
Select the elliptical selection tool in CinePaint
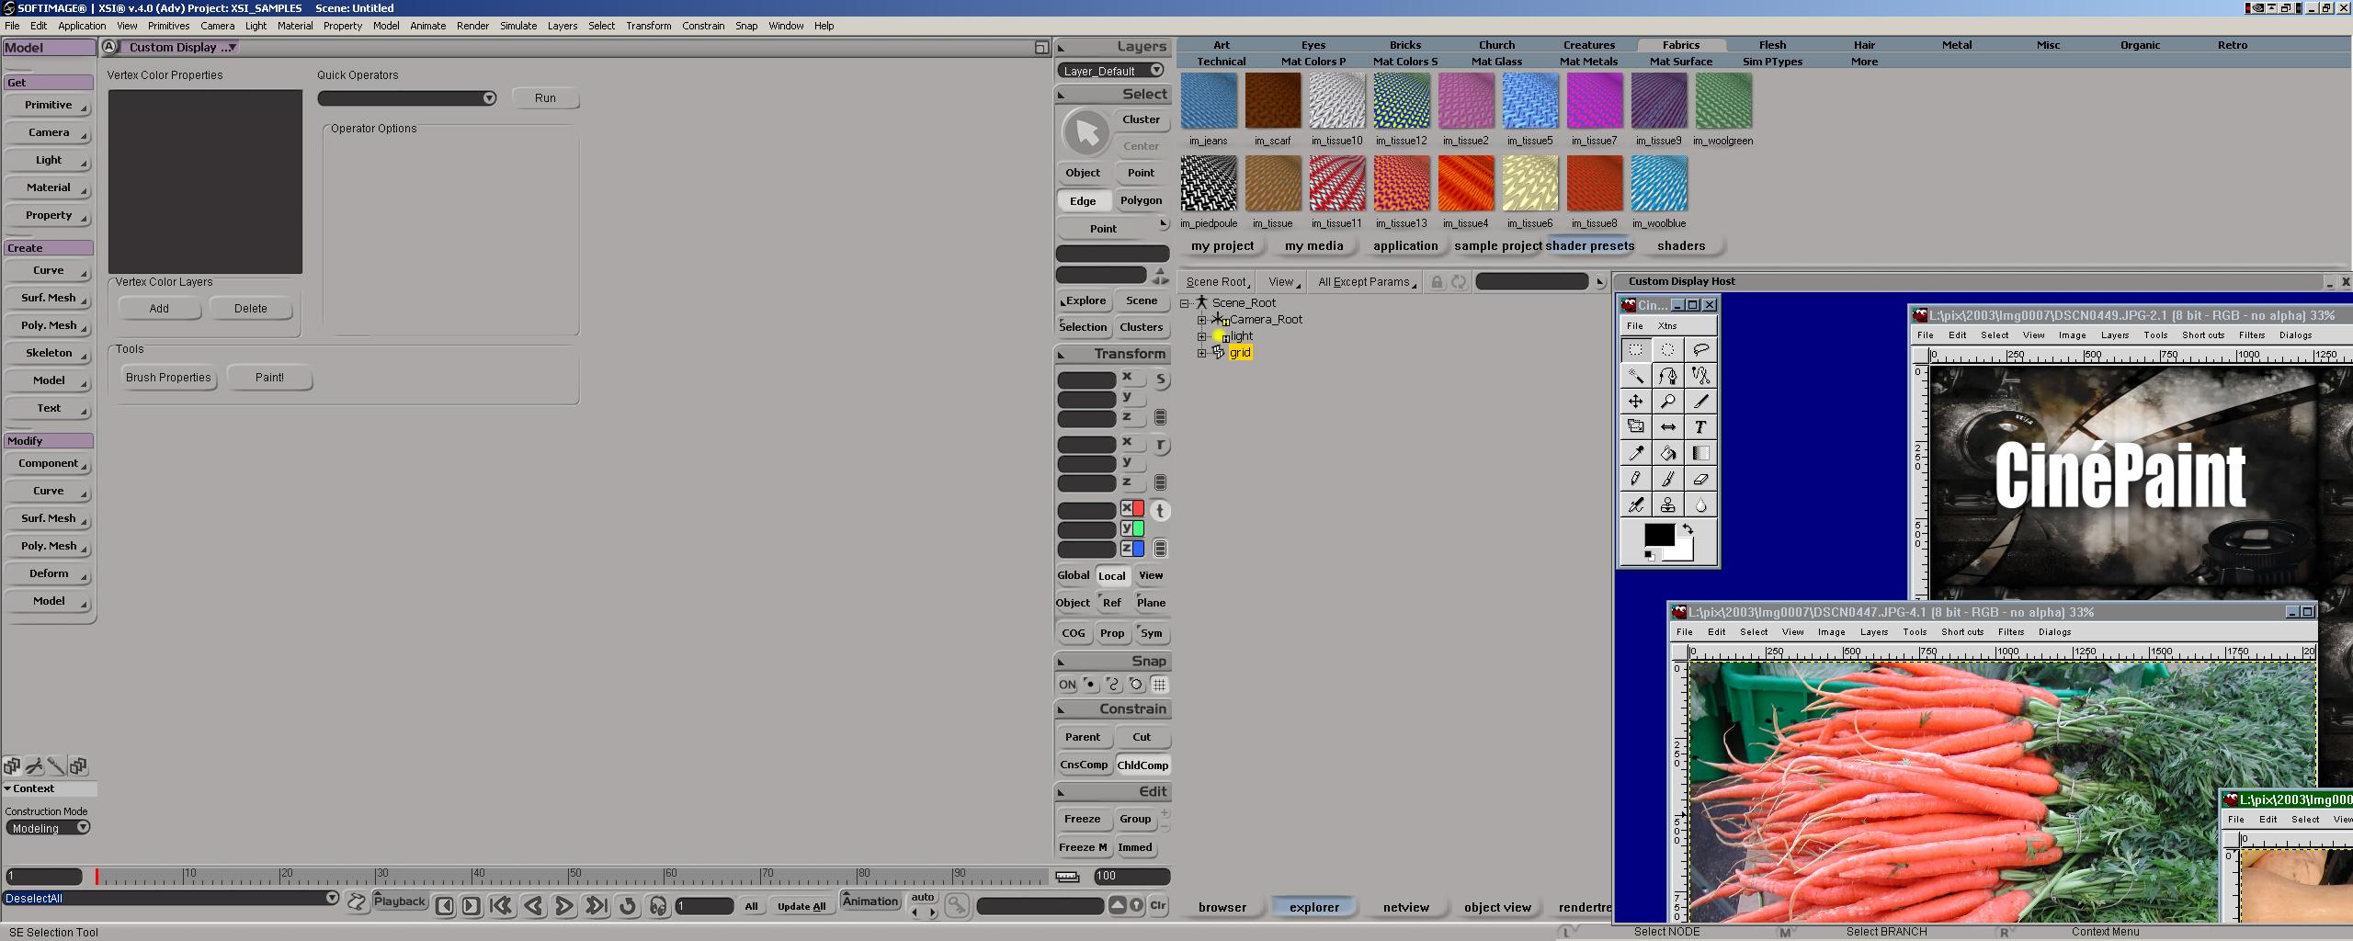coord(1667,349)
